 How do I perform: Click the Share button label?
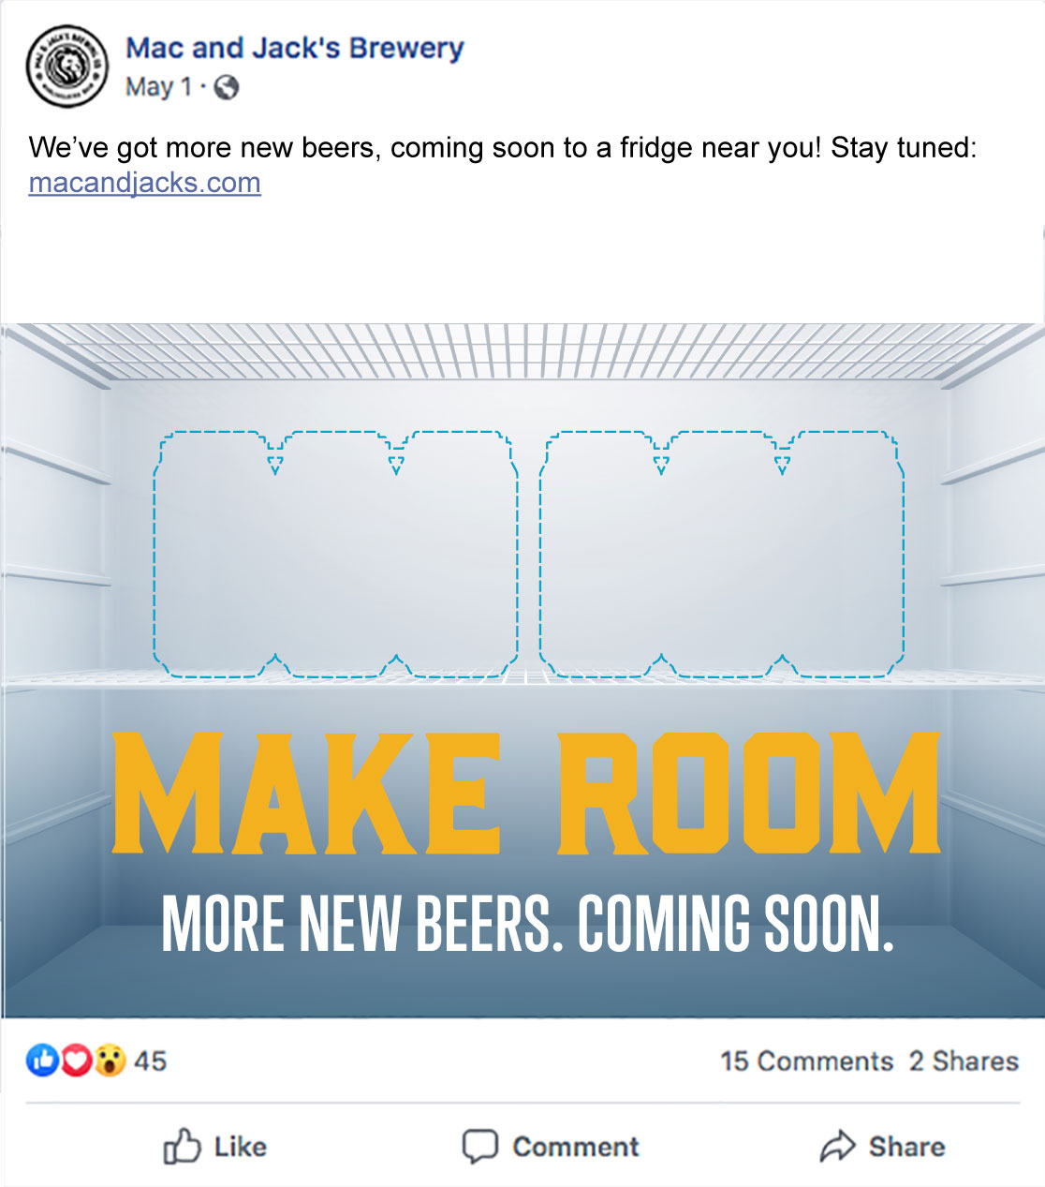pos(906,1147)
